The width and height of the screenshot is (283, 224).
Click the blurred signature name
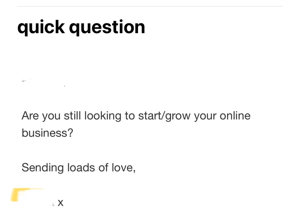37,203
